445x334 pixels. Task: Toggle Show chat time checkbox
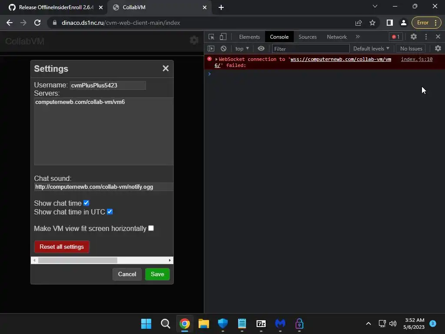(x=86, y=203)
